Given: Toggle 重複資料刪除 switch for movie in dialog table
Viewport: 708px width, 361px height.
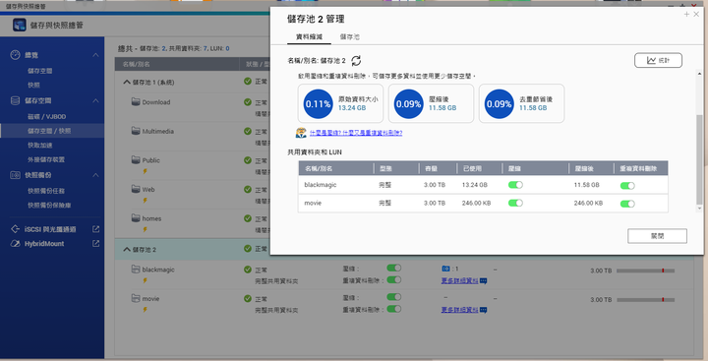Looking at the screenshot, I should 627,204.
